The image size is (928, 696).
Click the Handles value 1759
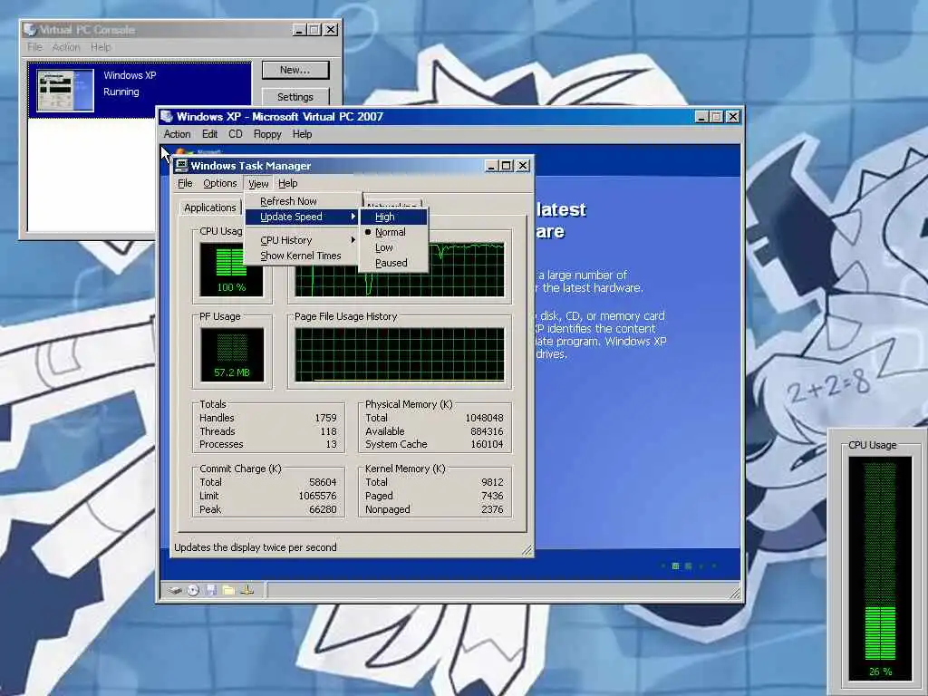click(x=325, y=418)
